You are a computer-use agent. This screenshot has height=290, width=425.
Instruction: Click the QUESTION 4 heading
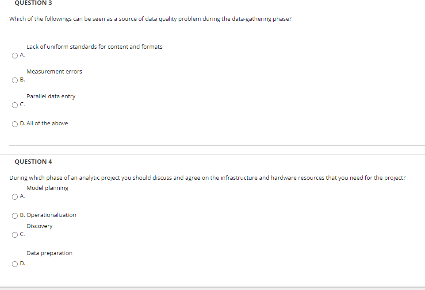click(33, 162)
